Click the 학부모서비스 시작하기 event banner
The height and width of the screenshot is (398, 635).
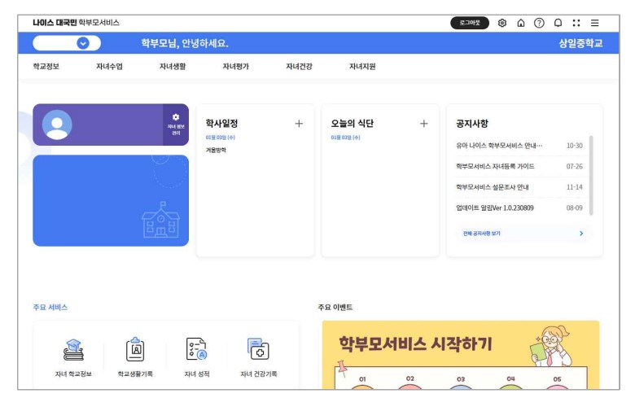point(461,355)
